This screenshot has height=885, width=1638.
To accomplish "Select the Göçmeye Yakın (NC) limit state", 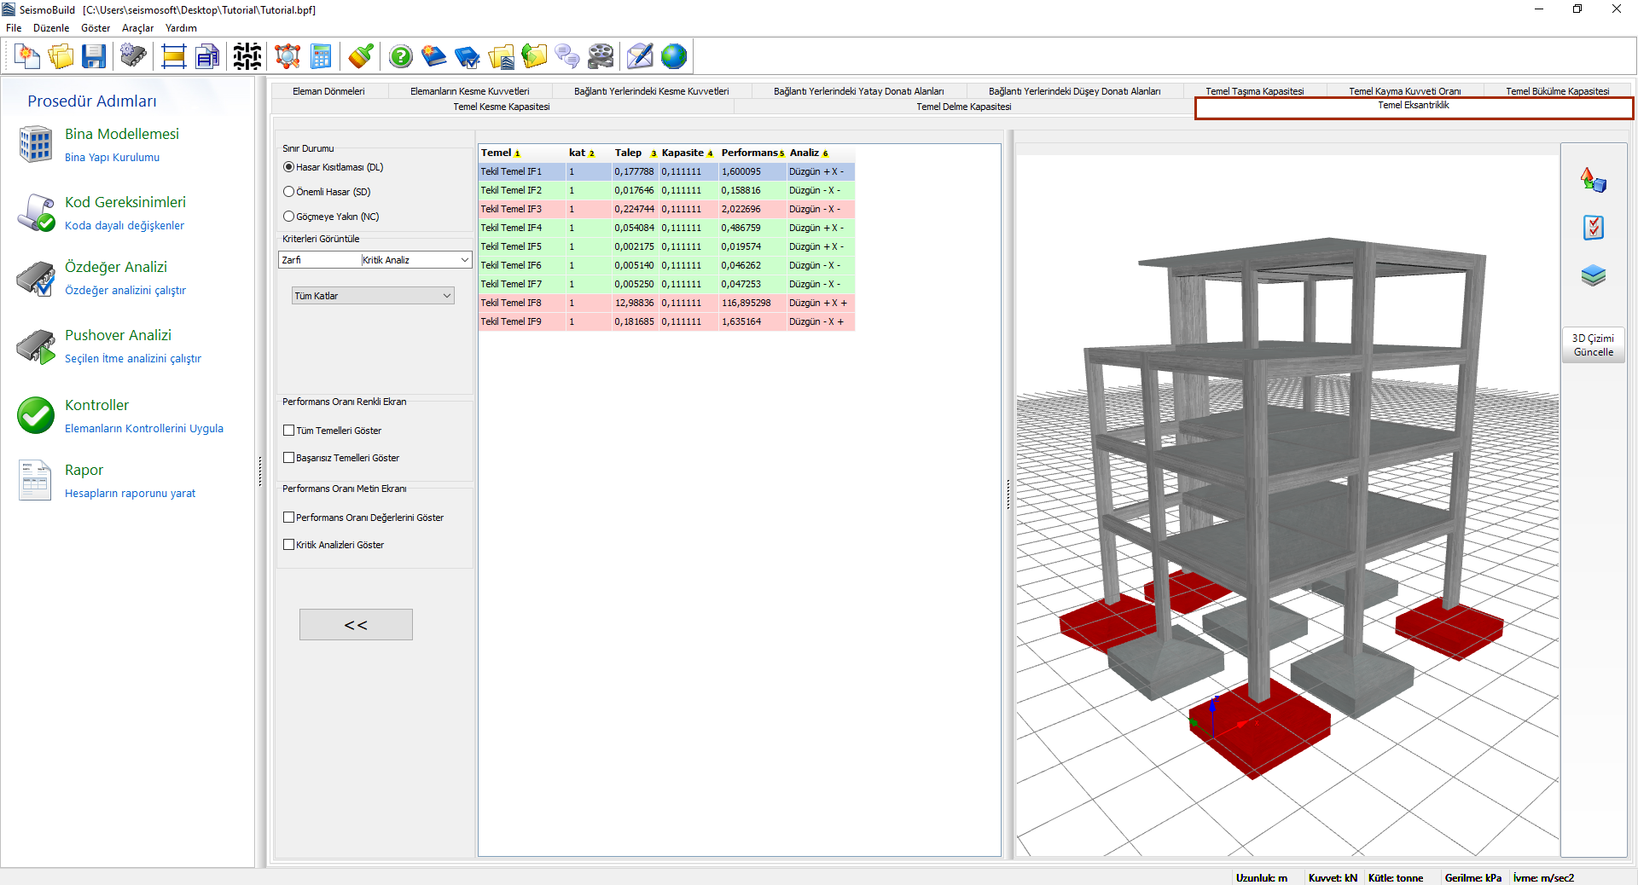I will click(x=289, y=217).
